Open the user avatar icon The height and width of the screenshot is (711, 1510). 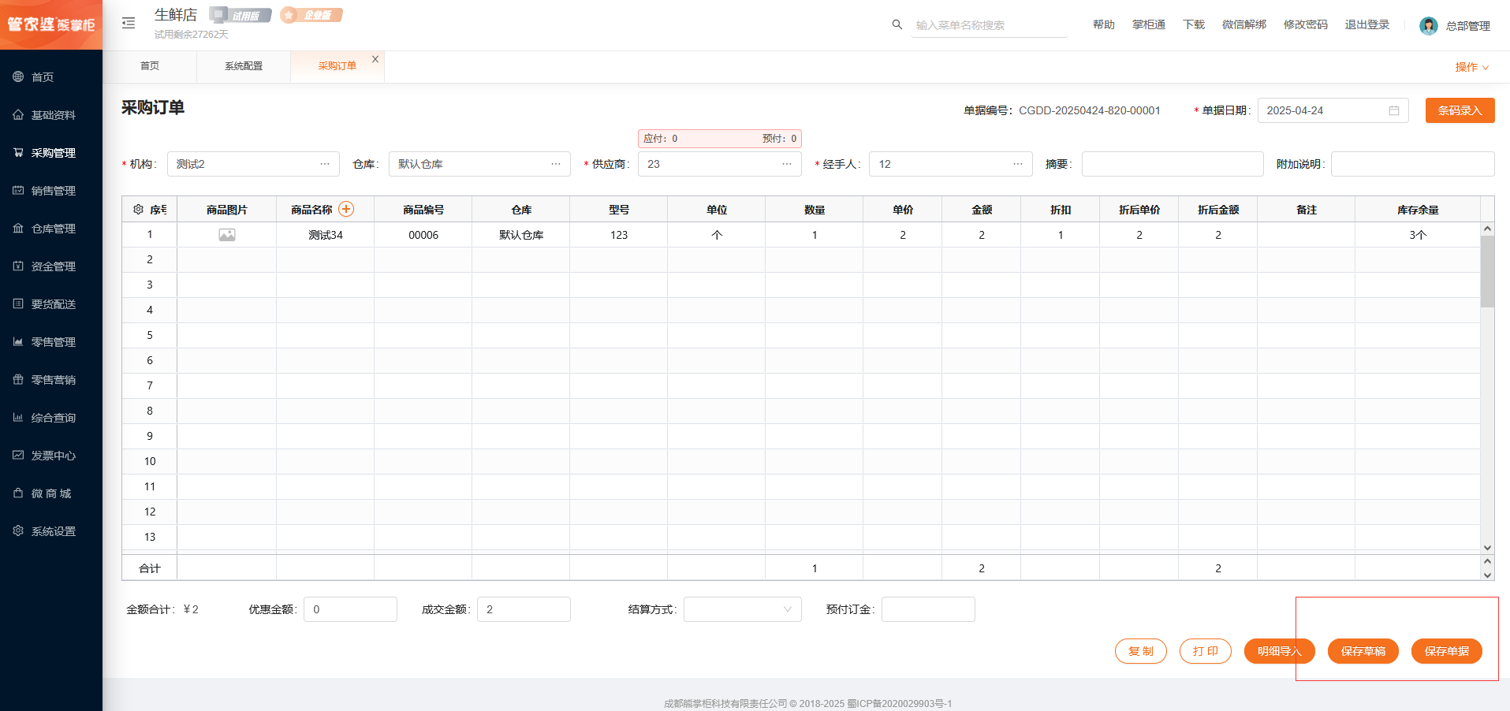pos(1428,26)
